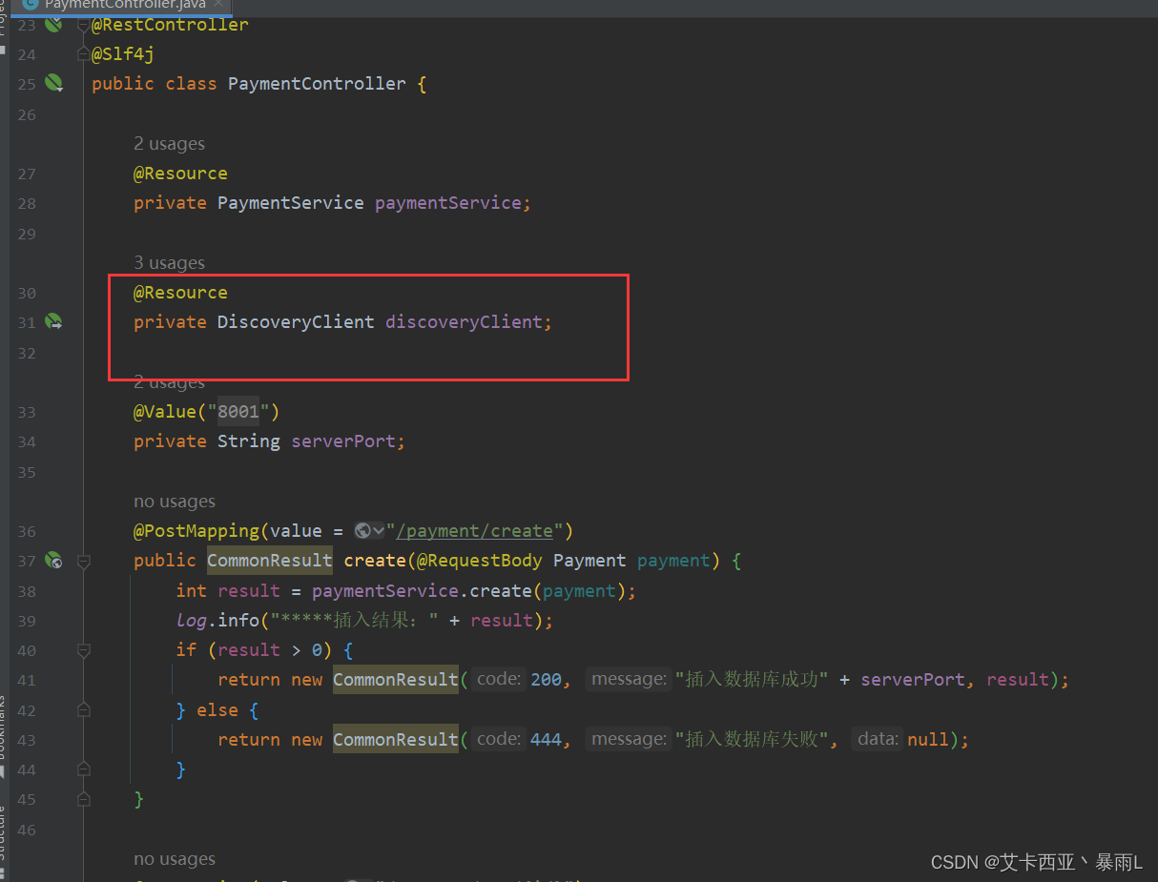Close the PaymentController.java tab

tap(217, 5)
